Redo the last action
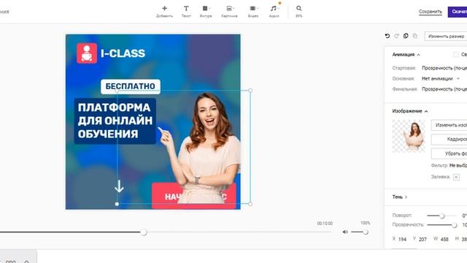The height and width of the screenshot is (263, 467). (x=396, y=36)
